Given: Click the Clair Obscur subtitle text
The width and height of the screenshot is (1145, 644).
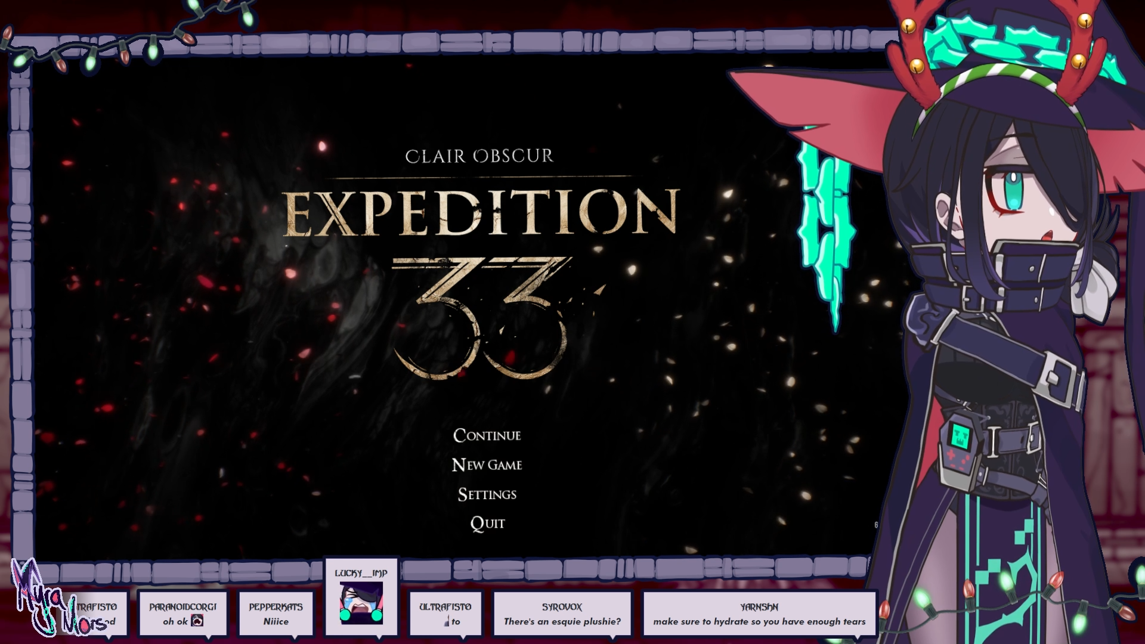Looking at the screenshot, I should point(479,156).
